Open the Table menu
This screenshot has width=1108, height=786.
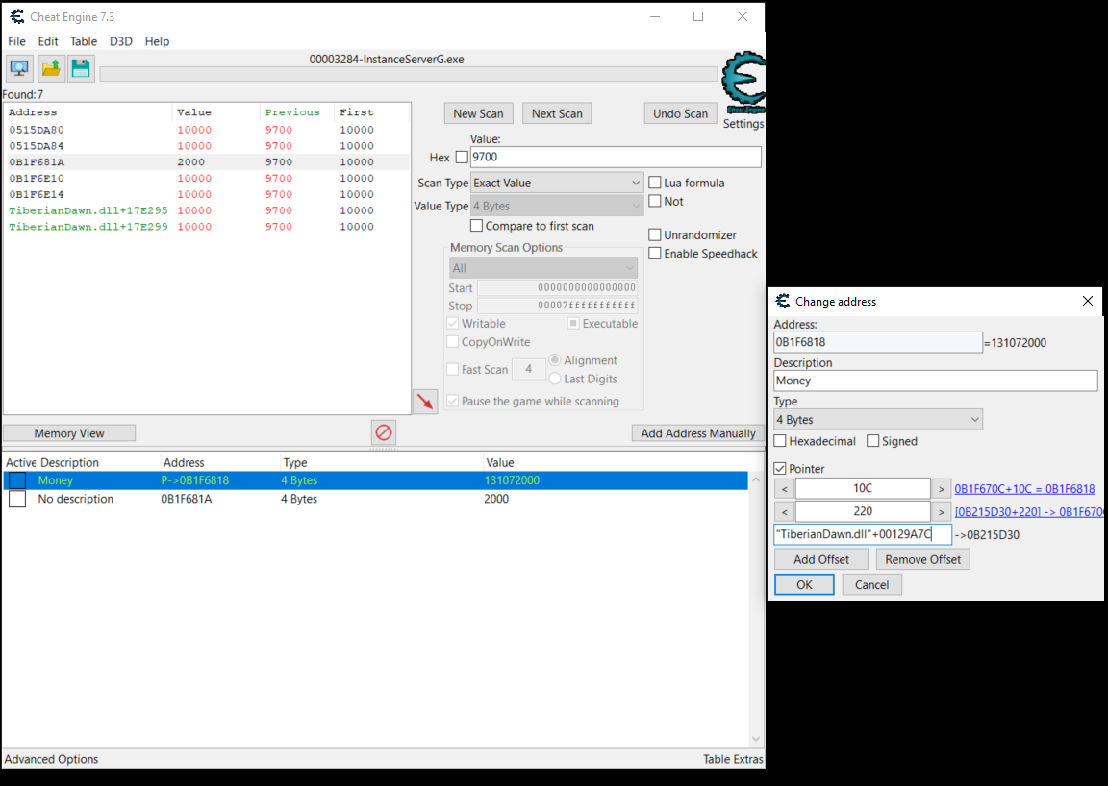point(84,41)
